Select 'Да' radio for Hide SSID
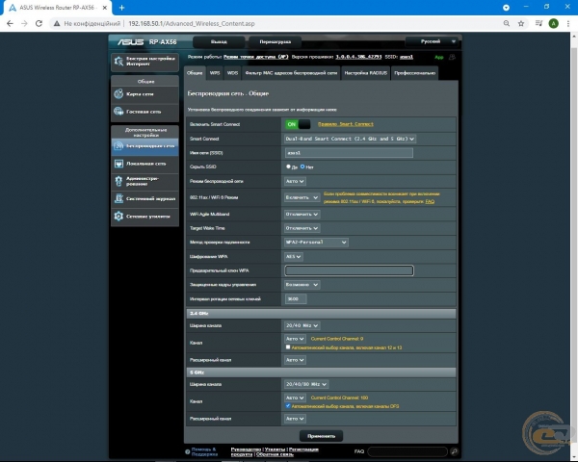This screenshot has width=578, height=462. coord(288,167)
